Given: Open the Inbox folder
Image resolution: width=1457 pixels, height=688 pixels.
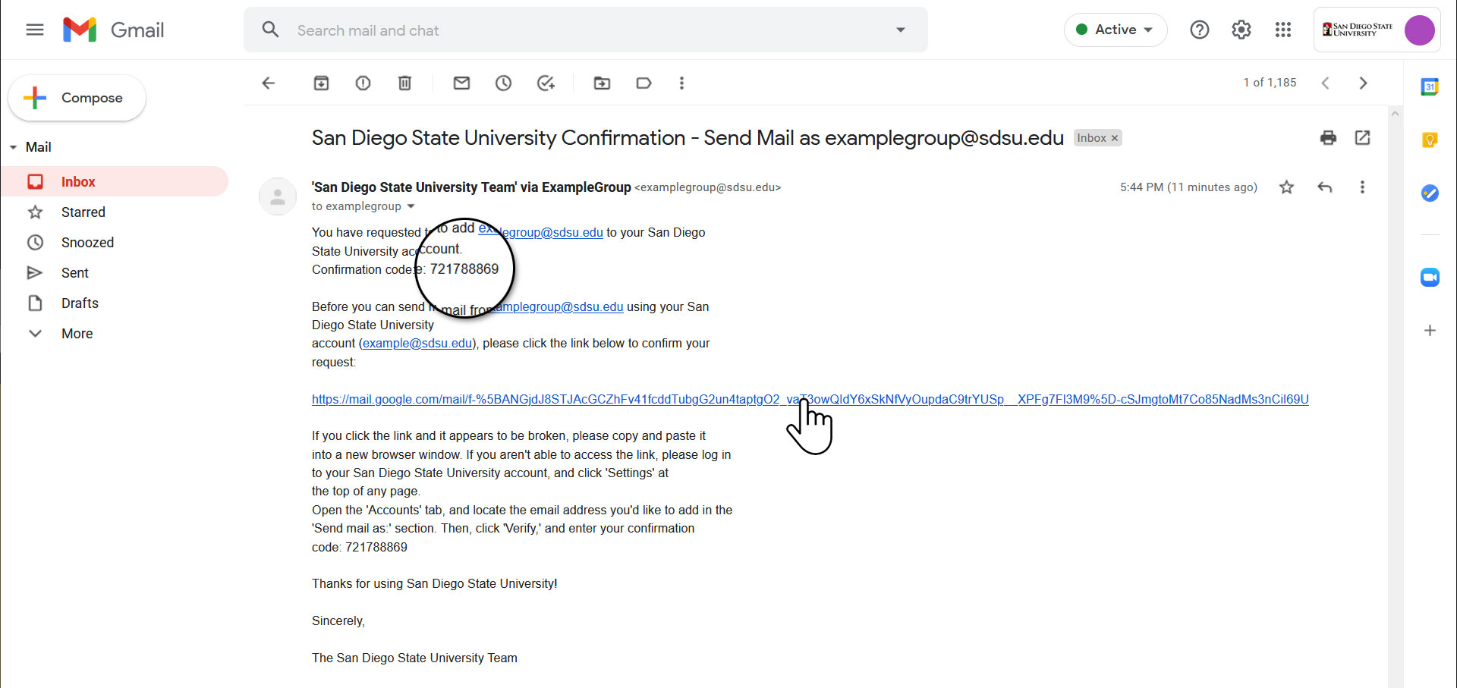Looking at the screenshot, I should click(114, 181).
